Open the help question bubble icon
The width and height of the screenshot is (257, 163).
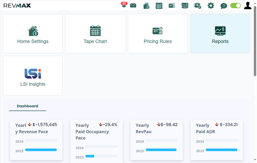pyautogui.click(x=224, y=6)
